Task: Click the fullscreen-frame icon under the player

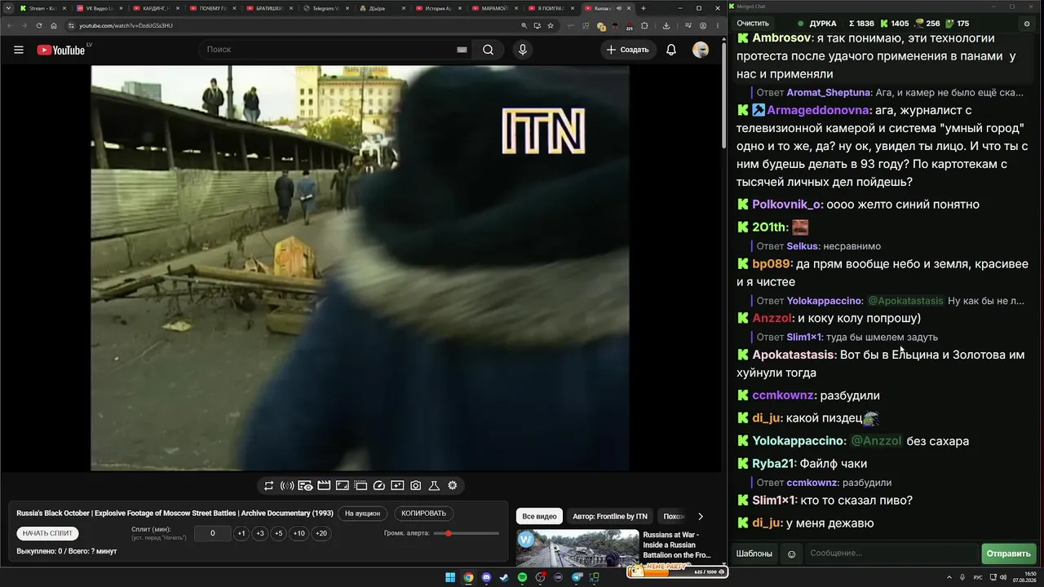Action: [342, 486]
